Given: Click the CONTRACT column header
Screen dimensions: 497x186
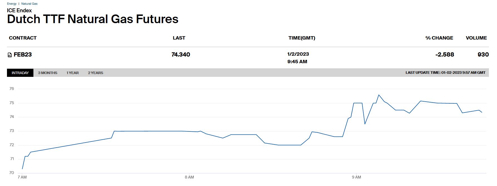Looking at the screenshot, I should pos(23,38).
